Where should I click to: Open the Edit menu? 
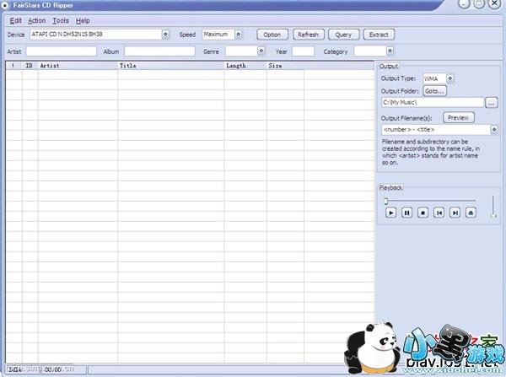15,20
